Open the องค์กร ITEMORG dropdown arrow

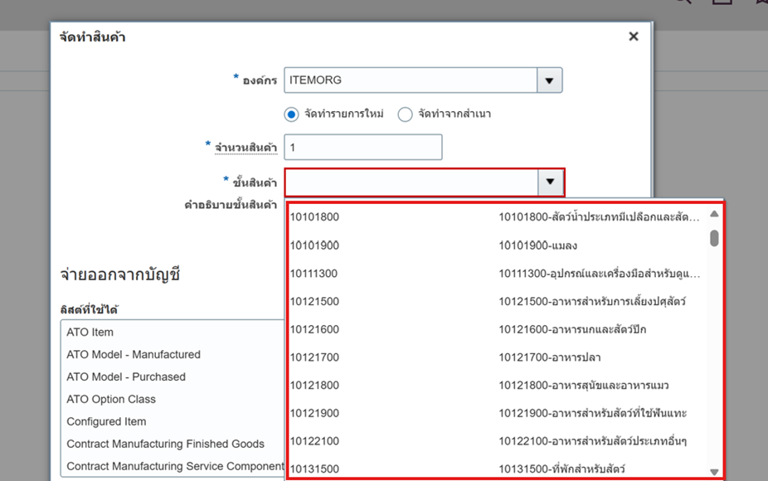point(549,80)
